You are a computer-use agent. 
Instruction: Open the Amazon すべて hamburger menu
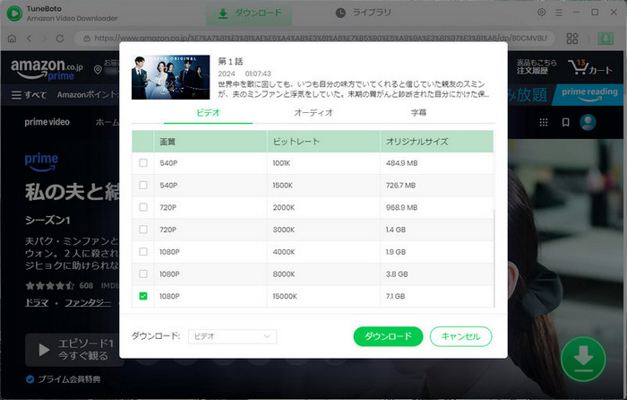coord(29,95)
